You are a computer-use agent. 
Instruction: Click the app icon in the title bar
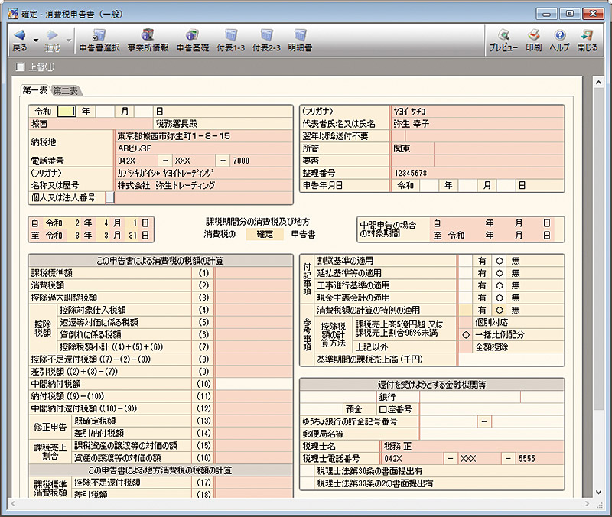[x=13, y=15]
